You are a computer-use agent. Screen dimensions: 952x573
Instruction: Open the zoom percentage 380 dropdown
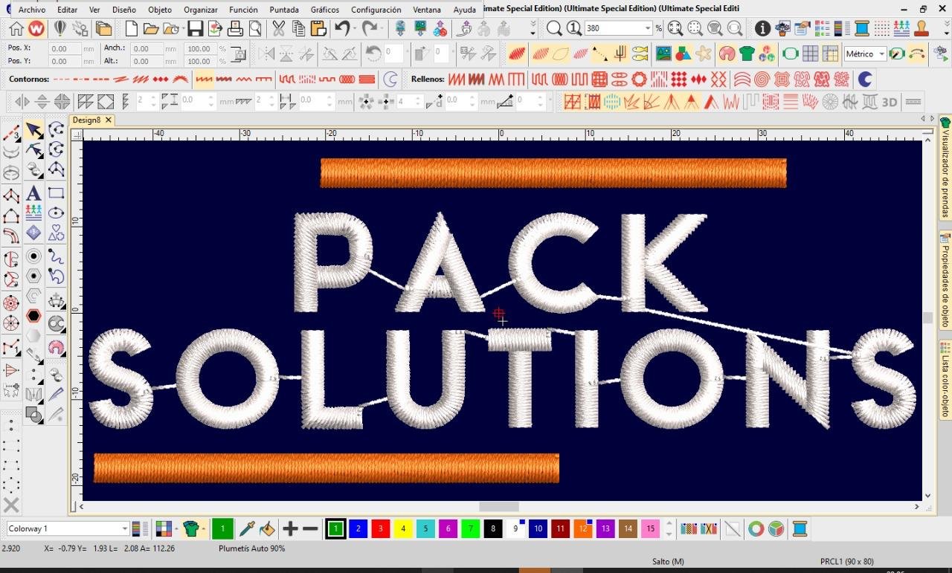[648, 29]
